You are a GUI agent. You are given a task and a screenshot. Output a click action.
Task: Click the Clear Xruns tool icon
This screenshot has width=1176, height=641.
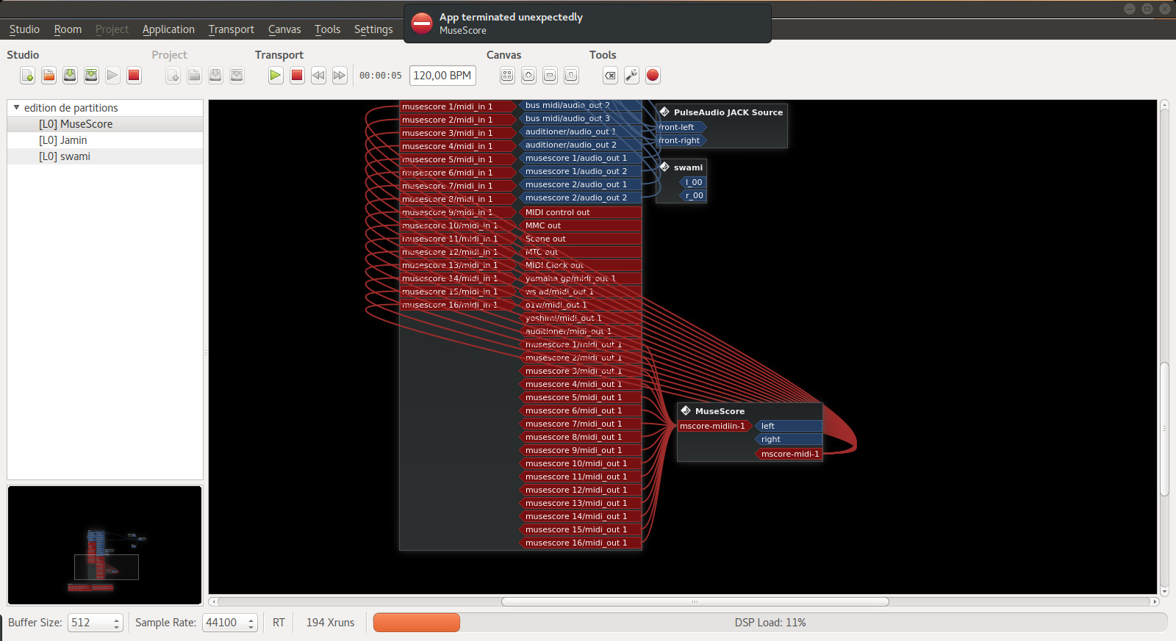(610, 75)
